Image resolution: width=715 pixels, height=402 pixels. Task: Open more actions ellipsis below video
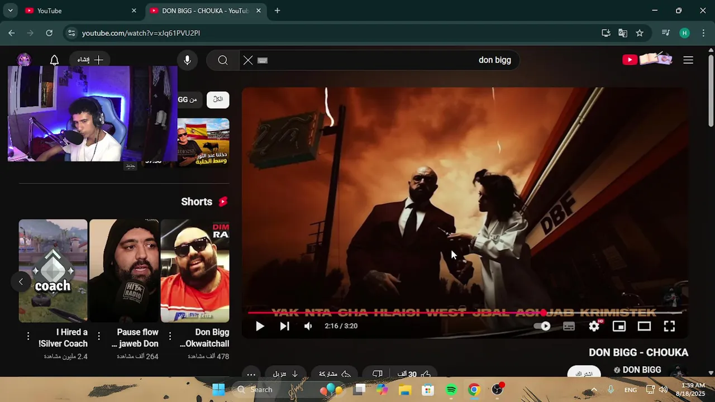click(251, 375)
